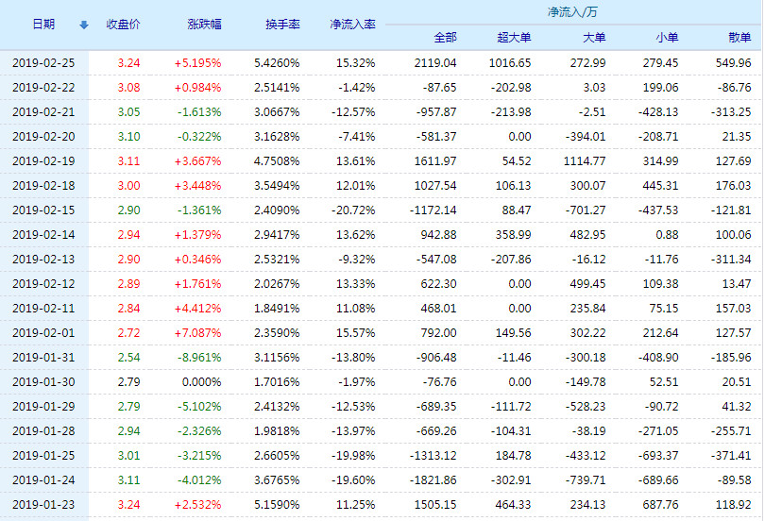Click the 2019-02-25 date cell

[x=43, y=62]
